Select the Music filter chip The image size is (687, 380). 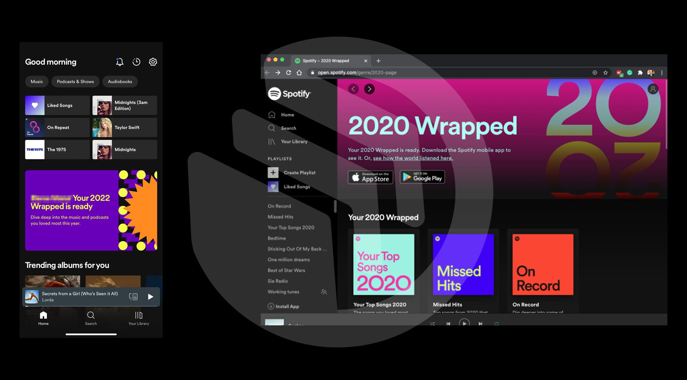point(37,82)
